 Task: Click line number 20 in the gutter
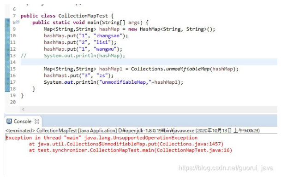pos(13,102)
